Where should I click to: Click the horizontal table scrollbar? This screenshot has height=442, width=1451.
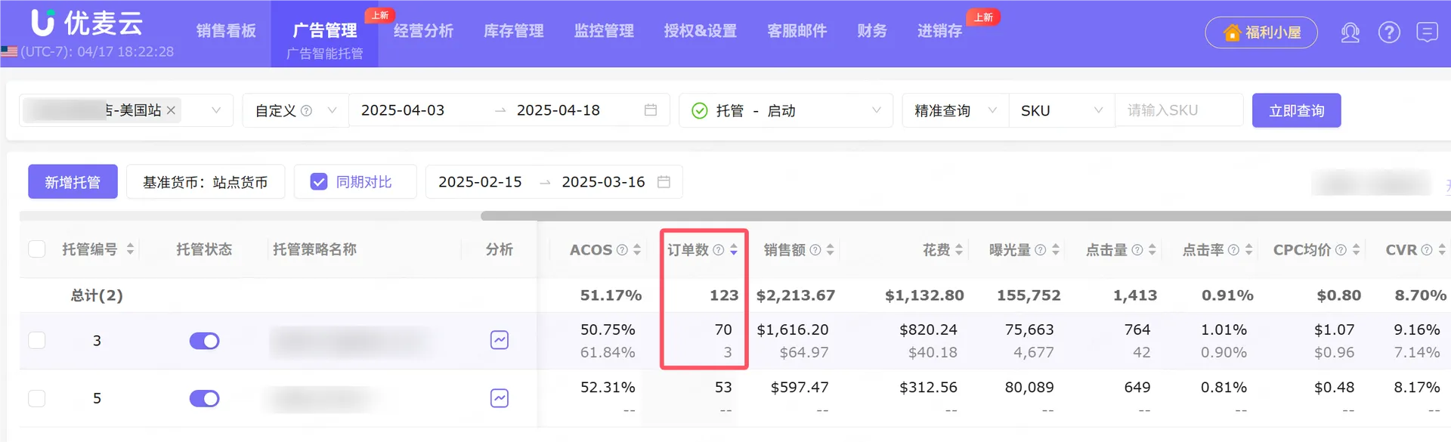(x=966, y=216)
